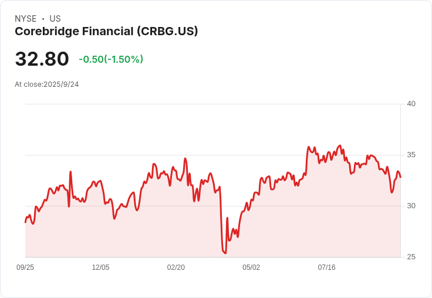Click the NYSE exchange label
The height and width of the screenshot is (298, 432).
[26, 19]
